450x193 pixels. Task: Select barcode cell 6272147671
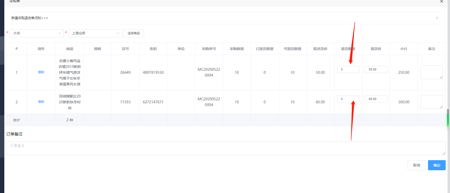(153, 102)
